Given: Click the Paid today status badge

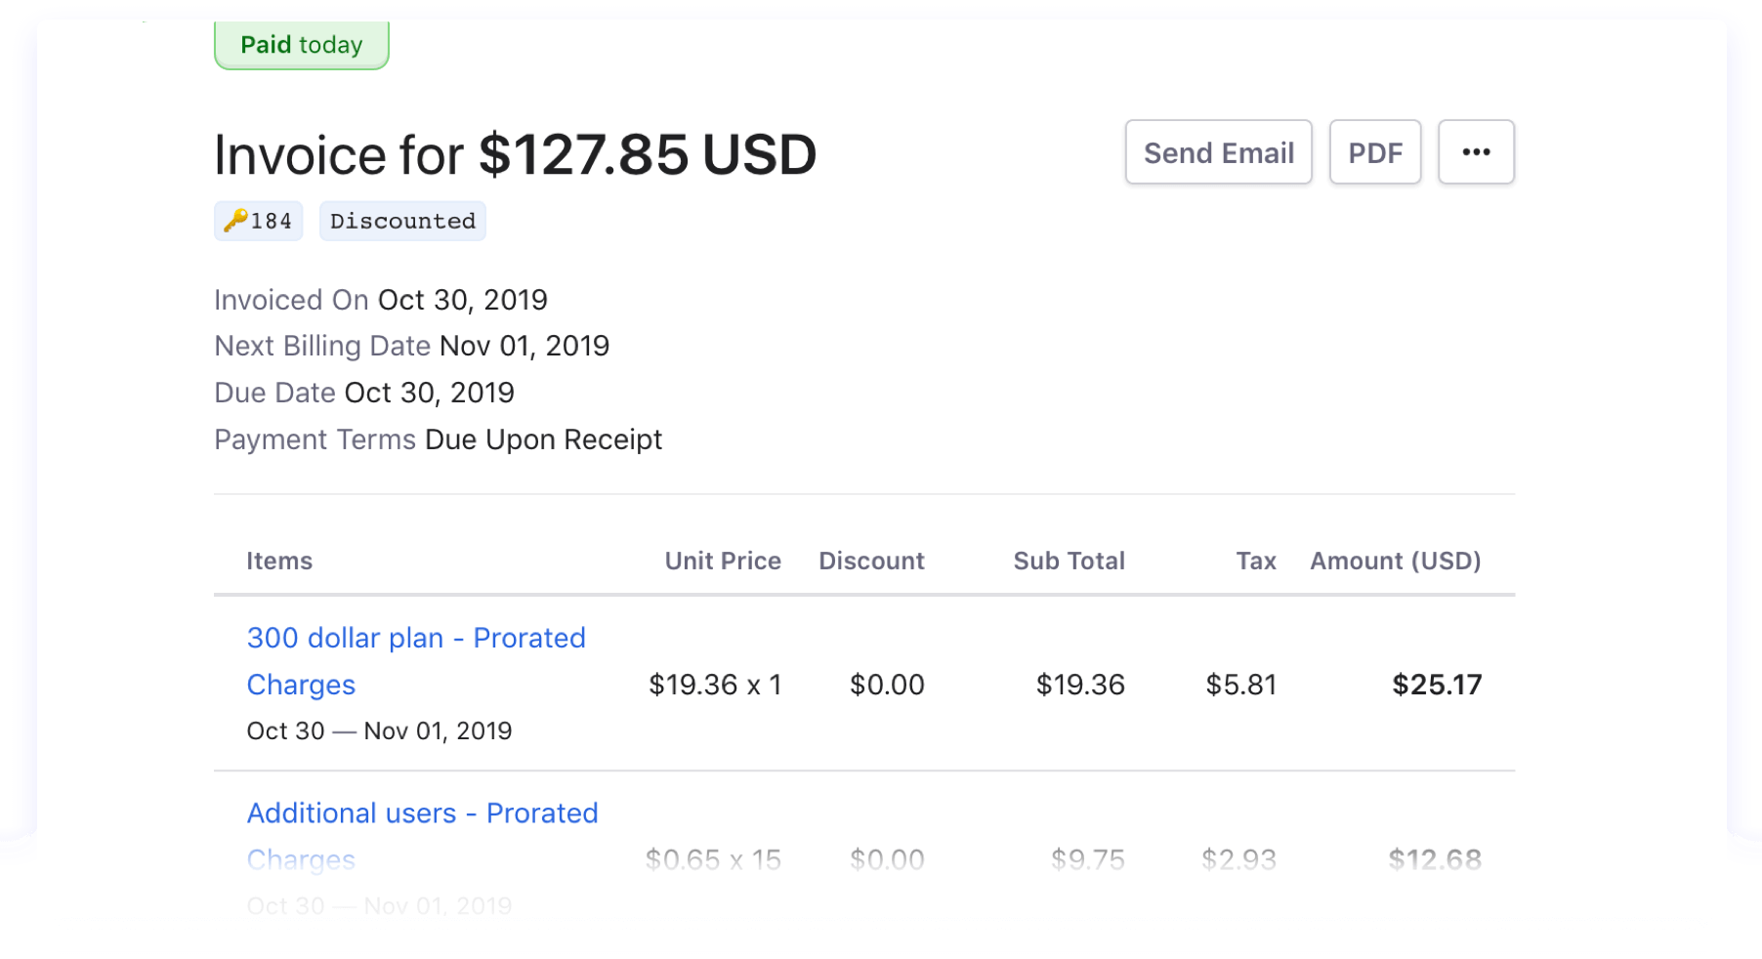Looking at the screenshot, I should tap(301, 45).
